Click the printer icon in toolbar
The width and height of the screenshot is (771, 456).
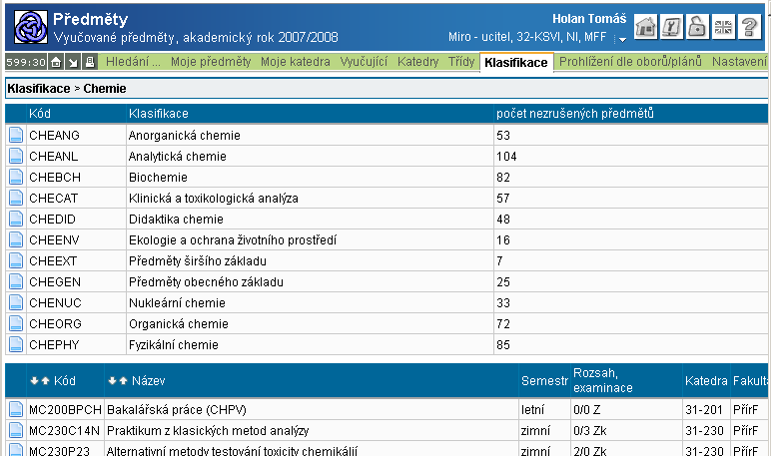point(89,63)
